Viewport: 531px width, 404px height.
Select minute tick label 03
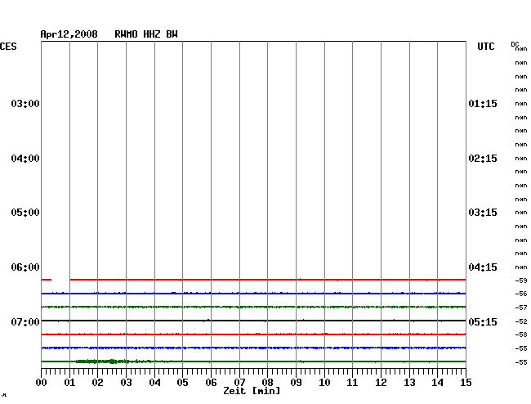pyautogui.click(x=126, y=382)
